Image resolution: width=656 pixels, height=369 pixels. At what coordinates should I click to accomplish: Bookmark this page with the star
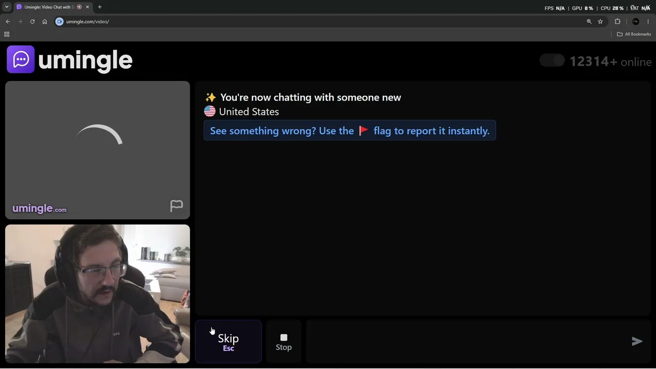click(600, 22)
